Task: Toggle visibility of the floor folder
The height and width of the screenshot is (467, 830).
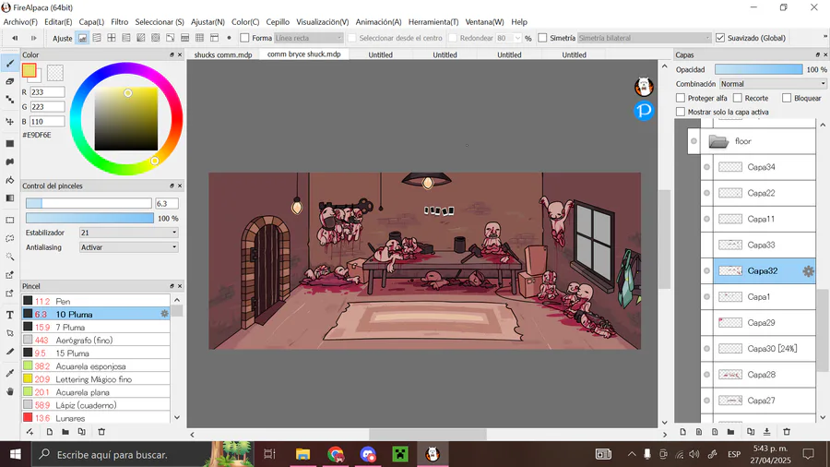Action: [x=694, y=141]
